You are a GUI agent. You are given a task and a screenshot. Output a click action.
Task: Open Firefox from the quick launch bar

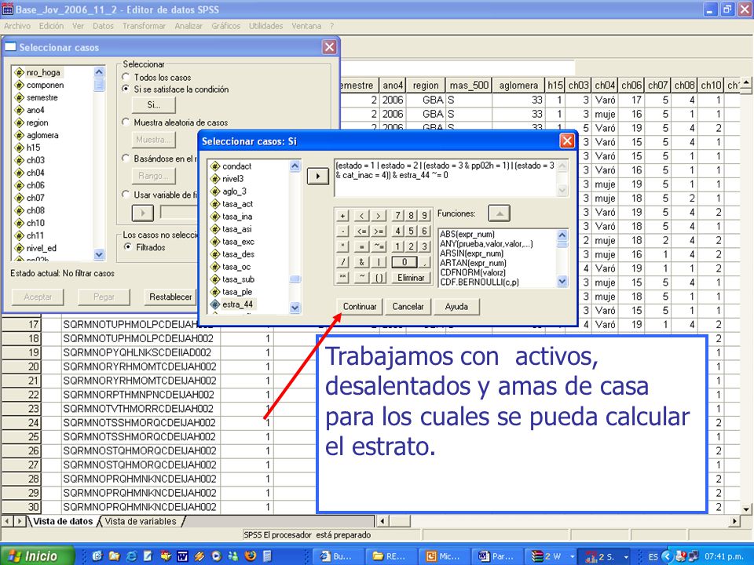[250, 556]
